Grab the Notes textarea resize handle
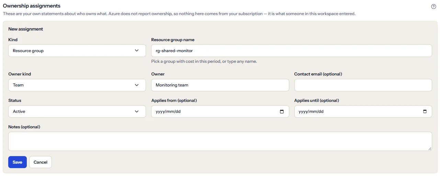The height and width of the screenshot is (176, 440). click(x=430, y=149)
